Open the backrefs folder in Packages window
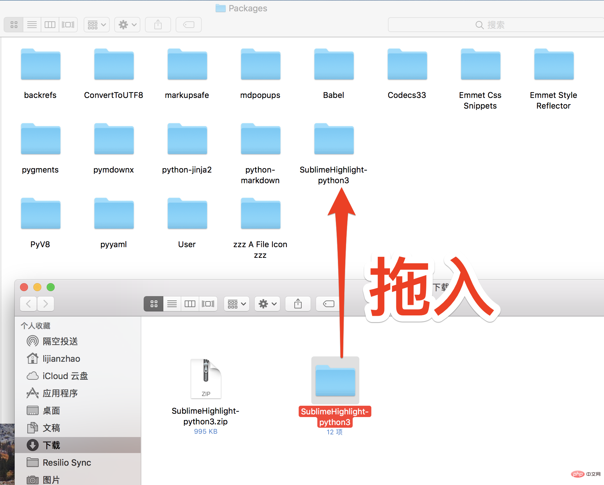The width and height of the screenshot is (604, 485). click(x=41, y=64)
